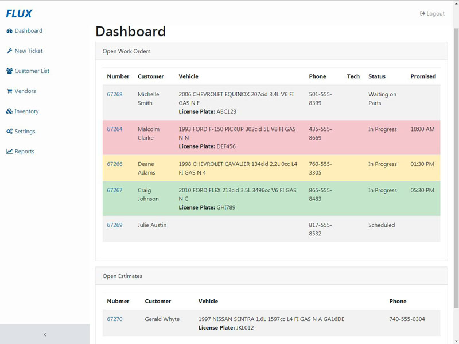Click the chart icon beside Reports
Viewport: 459px width, 344px height.
9,152
